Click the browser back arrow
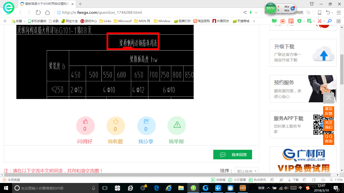Image resolution: width=344 pixels, height=193 pixels. 21,13
